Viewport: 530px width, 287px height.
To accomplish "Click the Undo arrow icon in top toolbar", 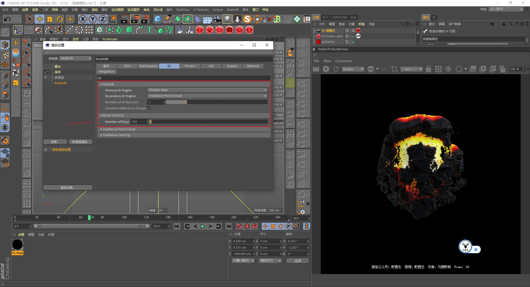I will point(7,19).
